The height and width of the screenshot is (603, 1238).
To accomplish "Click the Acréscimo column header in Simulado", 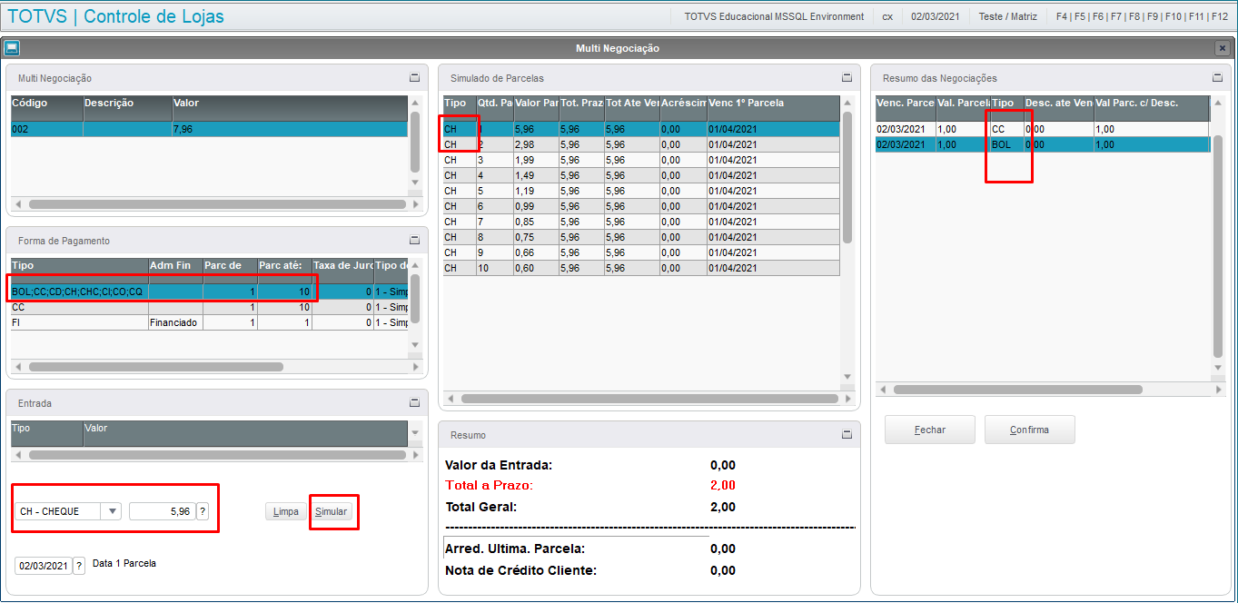I will (683, 108).
